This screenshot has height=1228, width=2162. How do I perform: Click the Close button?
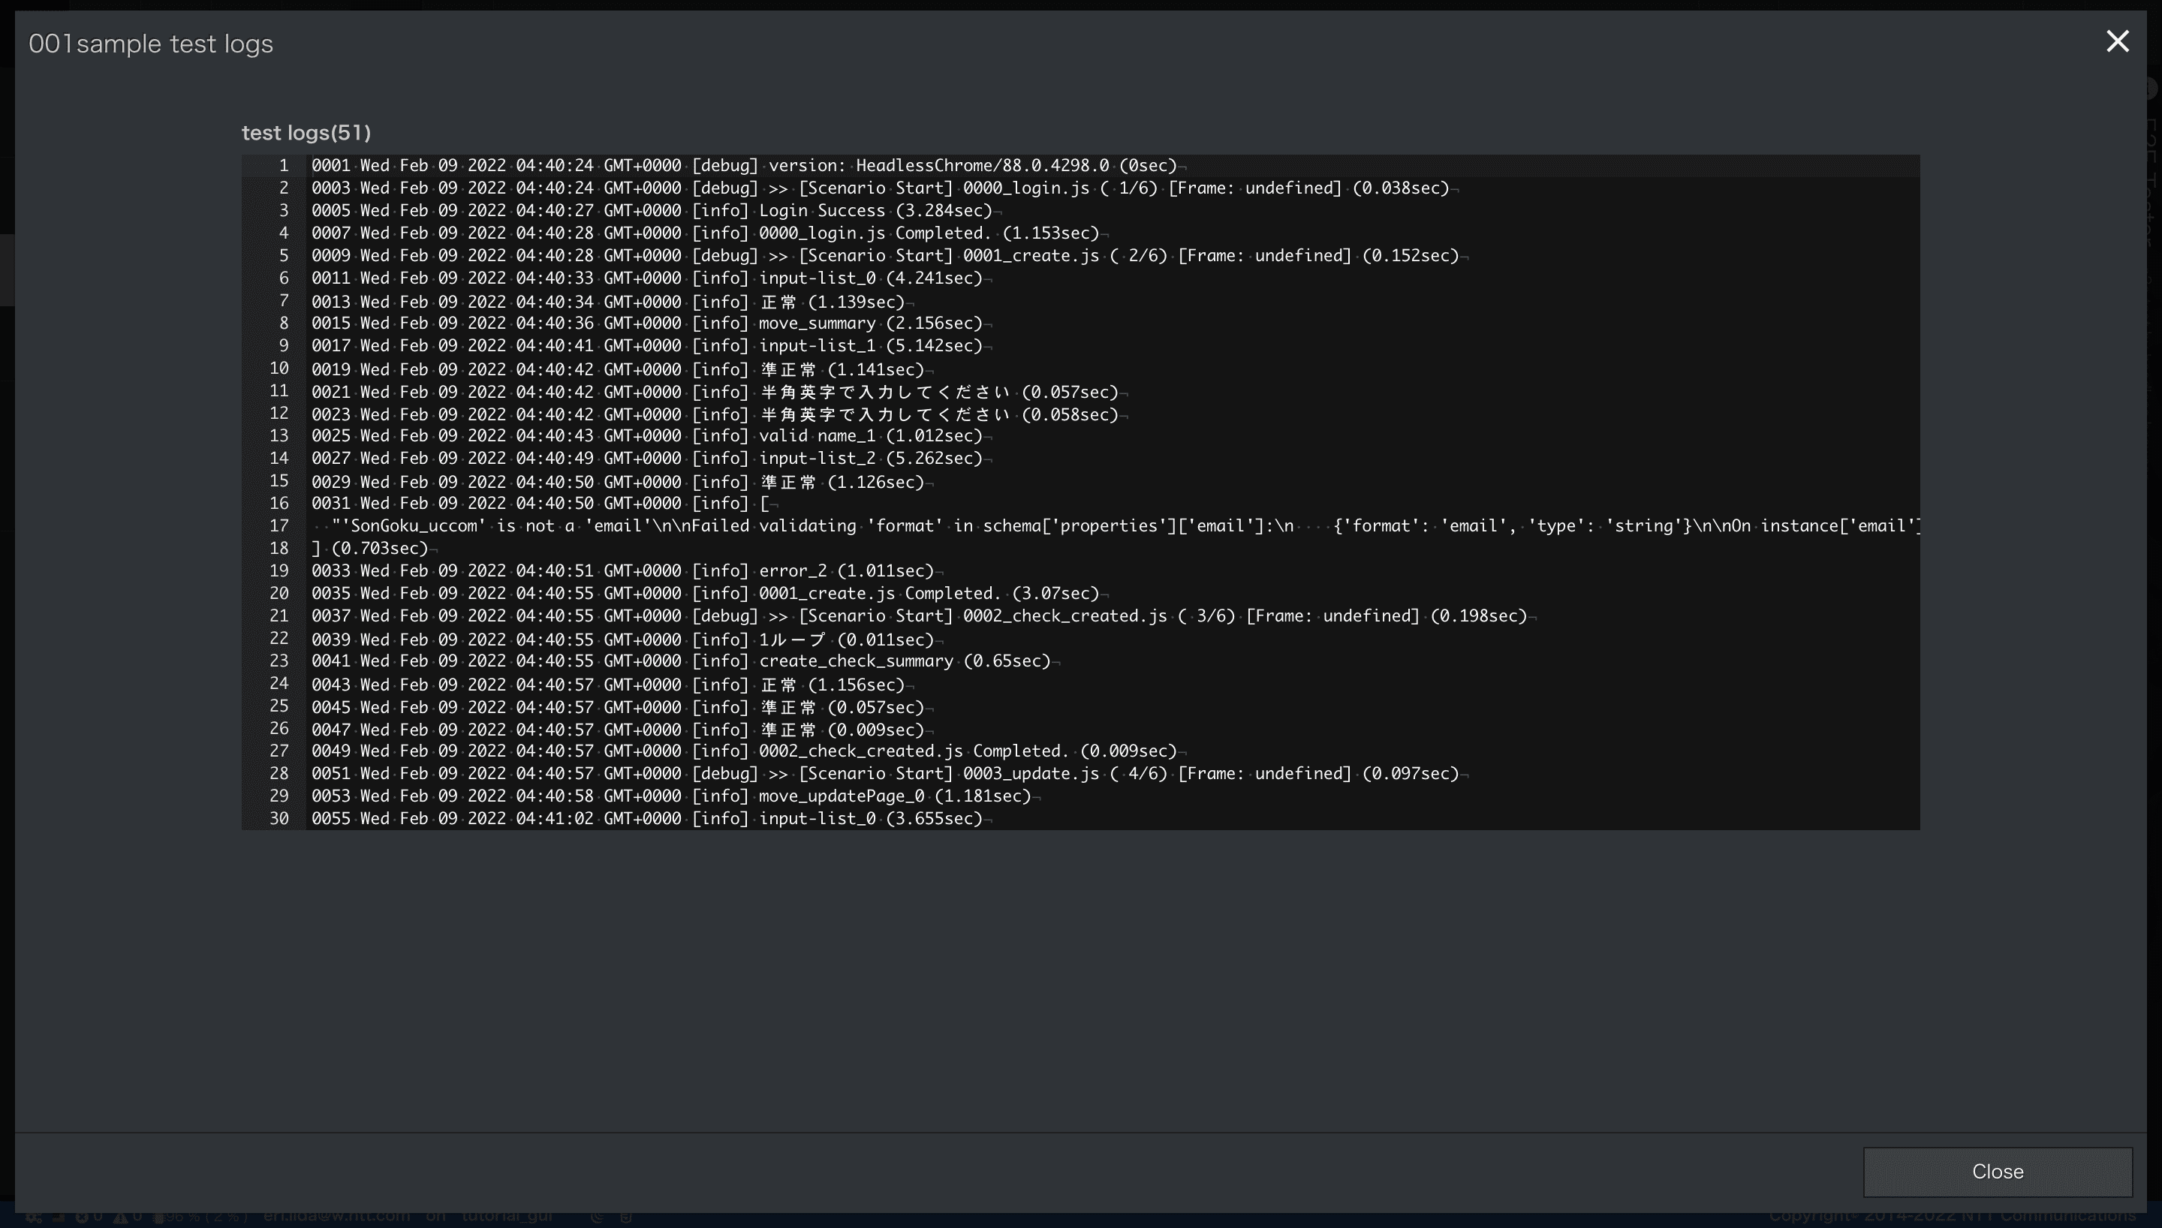pos(1997,1172)
